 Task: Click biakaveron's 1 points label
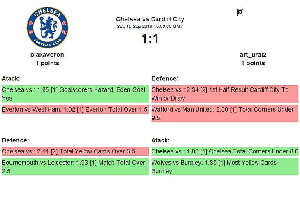47,63
